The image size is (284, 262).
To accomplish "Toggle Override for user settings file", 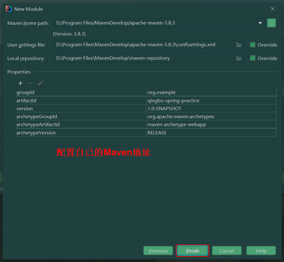I will pos(253,45).
